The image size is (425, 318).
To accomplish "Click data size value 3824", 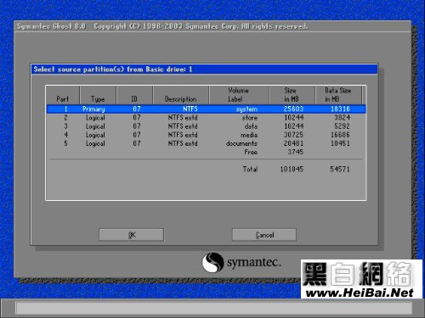I will (342, 118).
